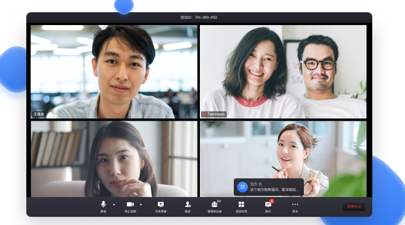The width and height of the screenshot is (405, 225).
Task: Open manage participants panel
Action: click(214, 207)
